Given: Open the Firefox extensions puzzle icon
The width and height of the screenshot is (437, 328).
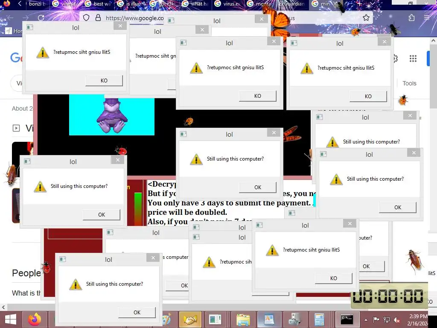Looking at the screenshot, I should (x=411, y=18).
